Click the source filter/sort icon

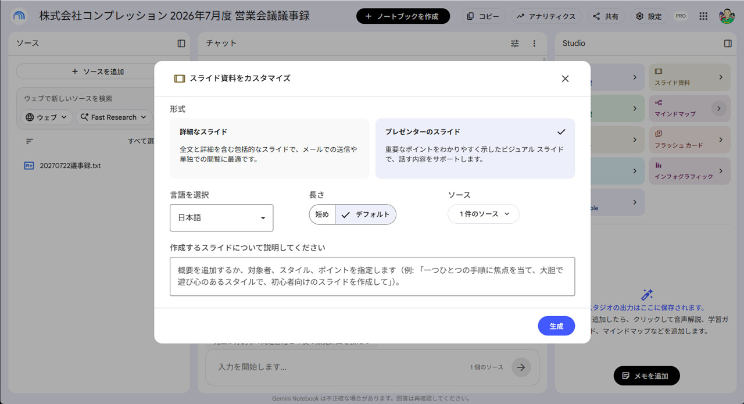point(30,141)
